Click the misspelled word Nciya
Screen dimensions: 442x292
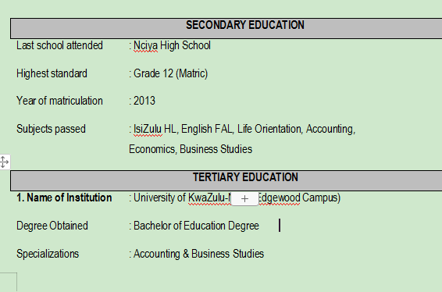(x=145, y=45)
